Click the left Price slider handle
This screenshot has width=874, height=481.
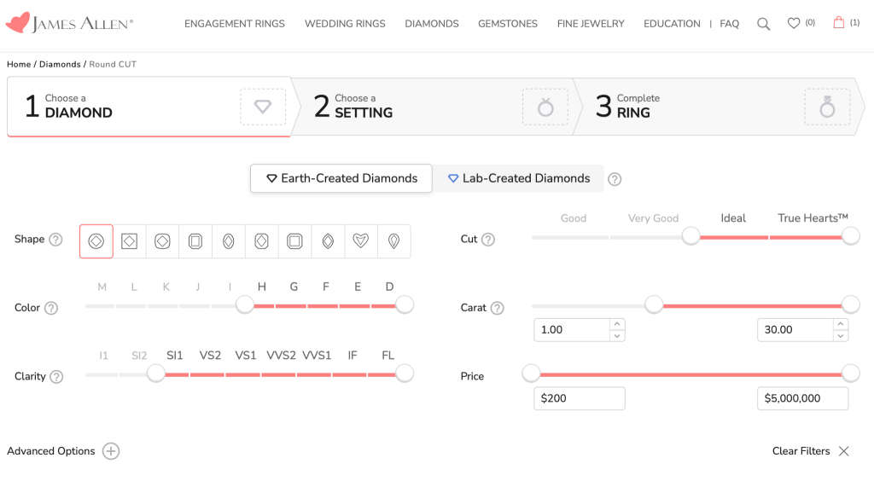(531, 373)
